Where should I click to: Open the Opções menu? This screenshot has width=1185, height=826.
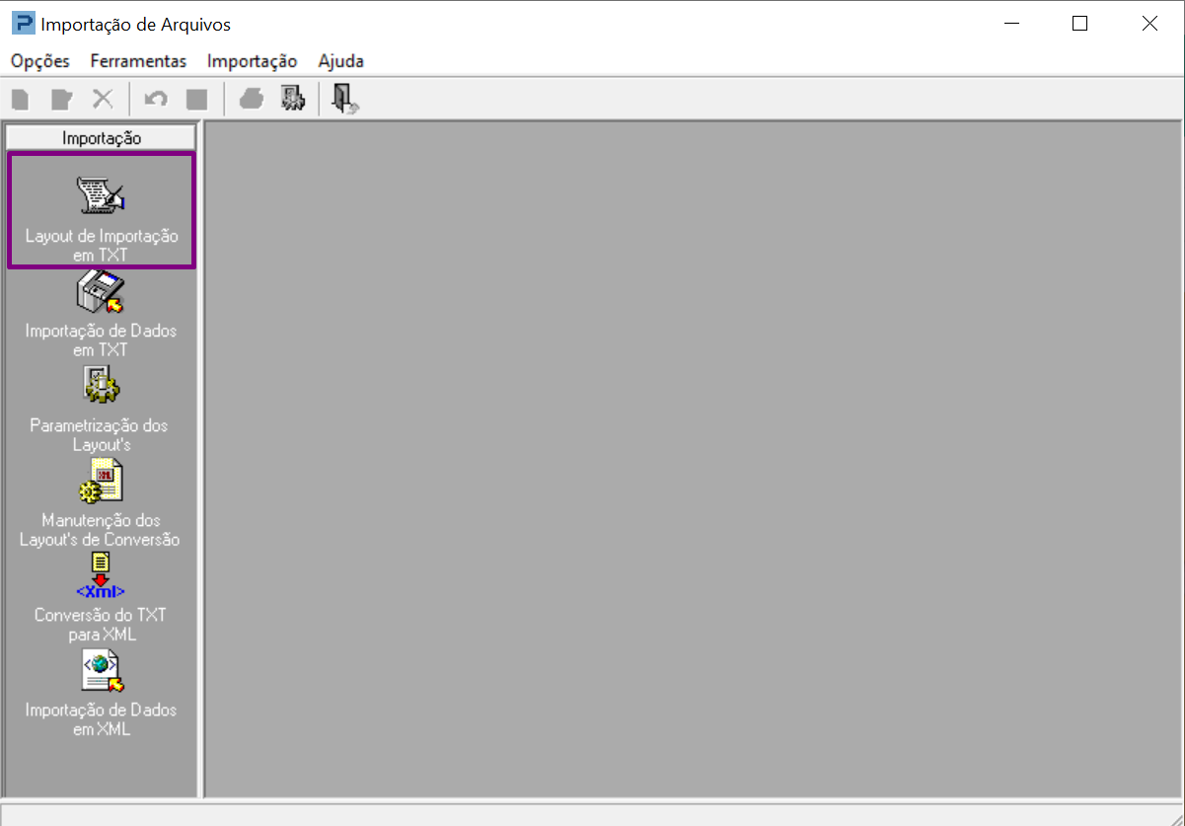pos(38,61)
